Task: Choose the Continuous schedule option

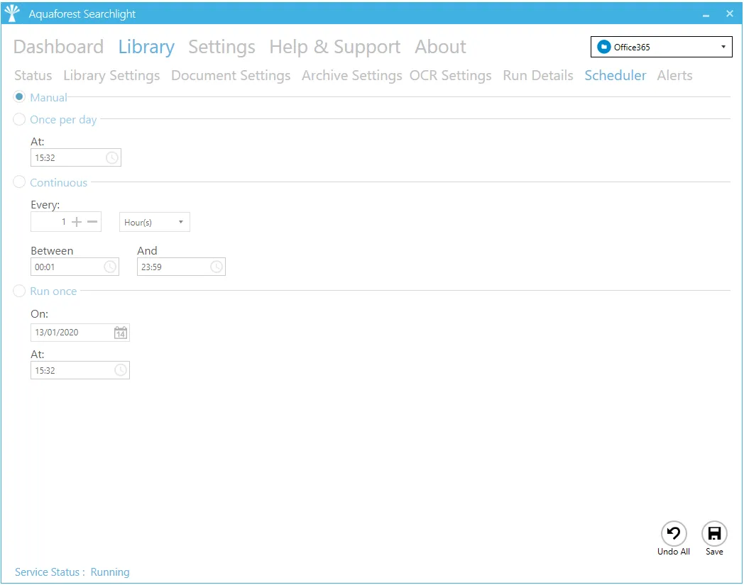Action: point(20,182)
